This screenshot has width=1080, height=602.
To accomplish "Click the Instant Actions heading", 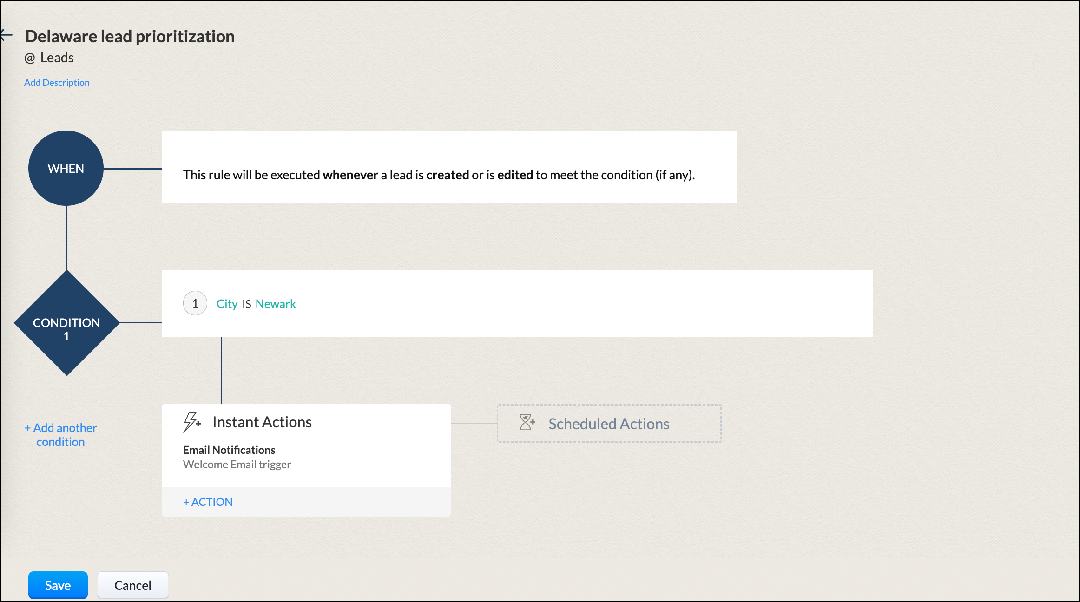I will pyautogui.click(x=262, y=422).
